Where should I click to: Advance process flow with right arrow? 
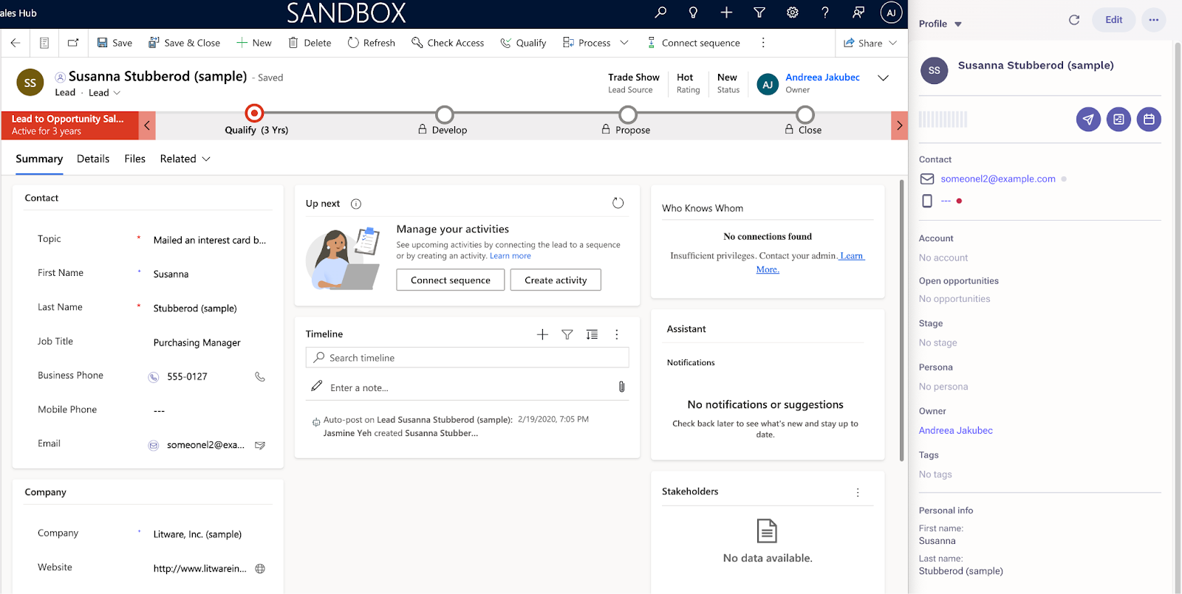tap(899, 125)
